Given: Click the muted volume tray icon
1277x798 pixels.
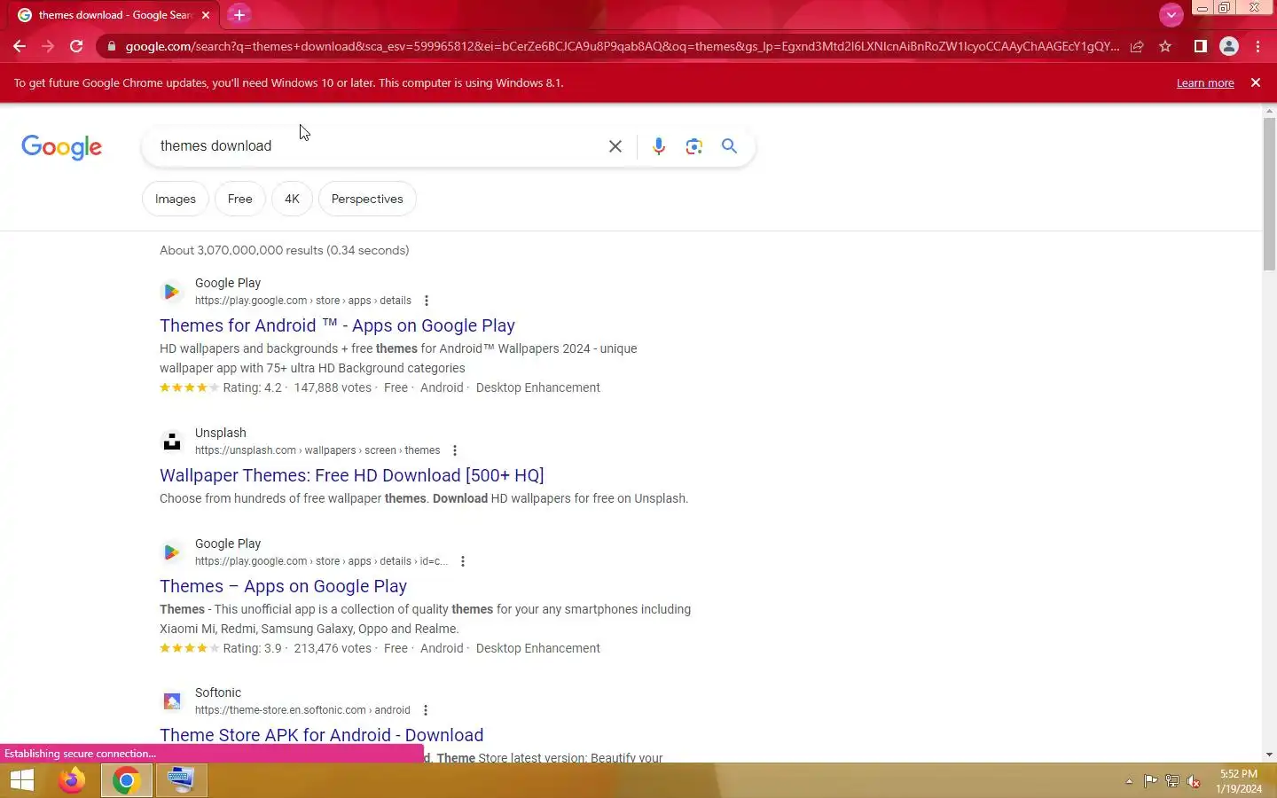Looking at the screenshot, I should pyautogui.click(x=1194, y=781).
